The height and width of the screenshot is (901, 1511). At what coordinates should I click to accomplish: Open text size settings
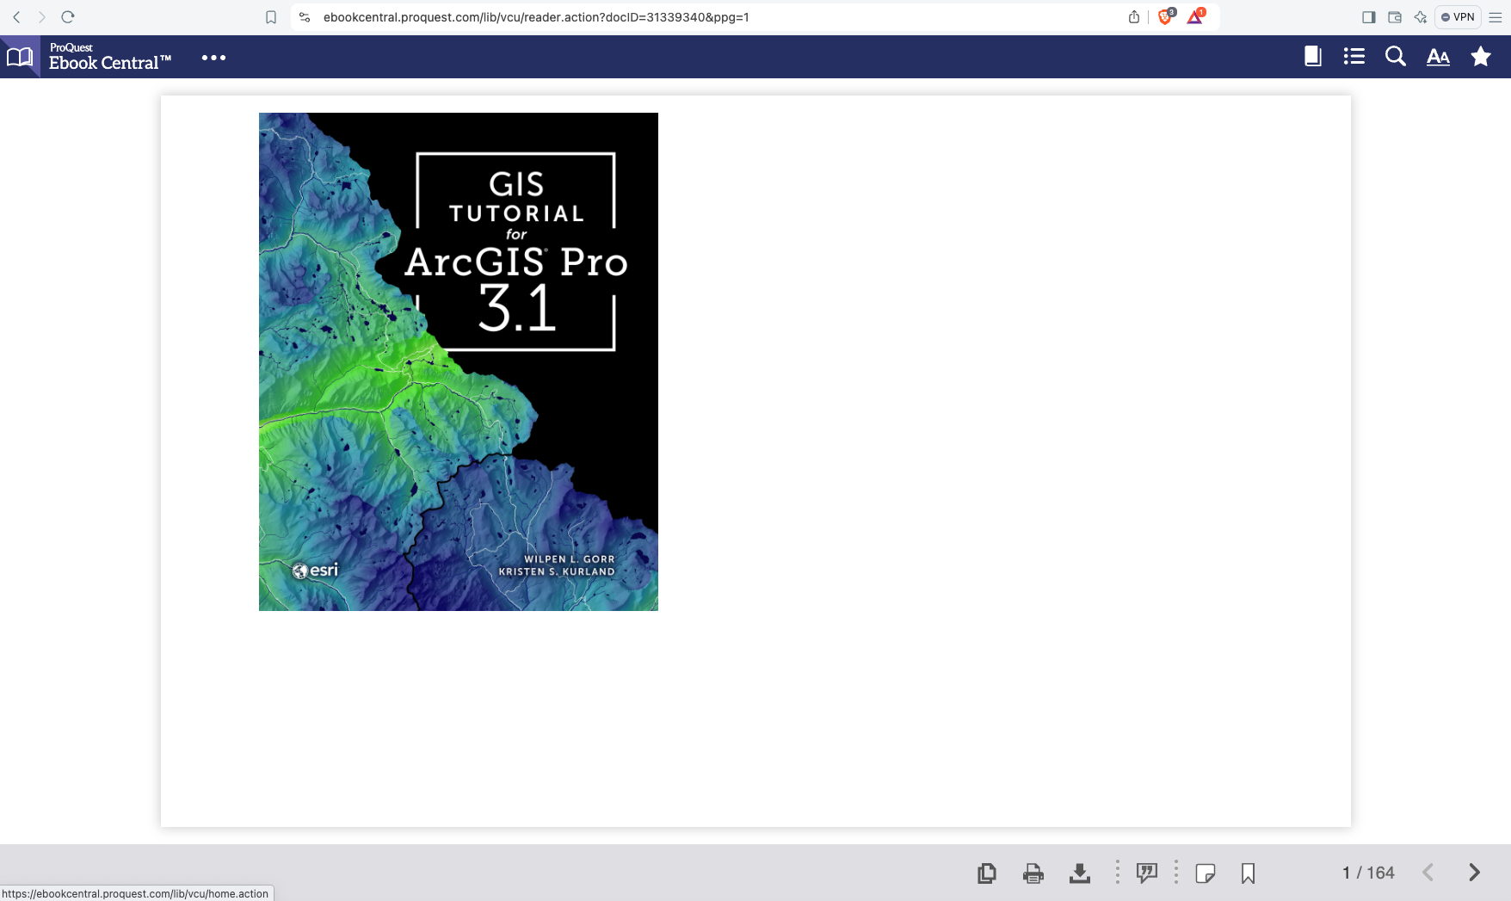pos(1438,57)
